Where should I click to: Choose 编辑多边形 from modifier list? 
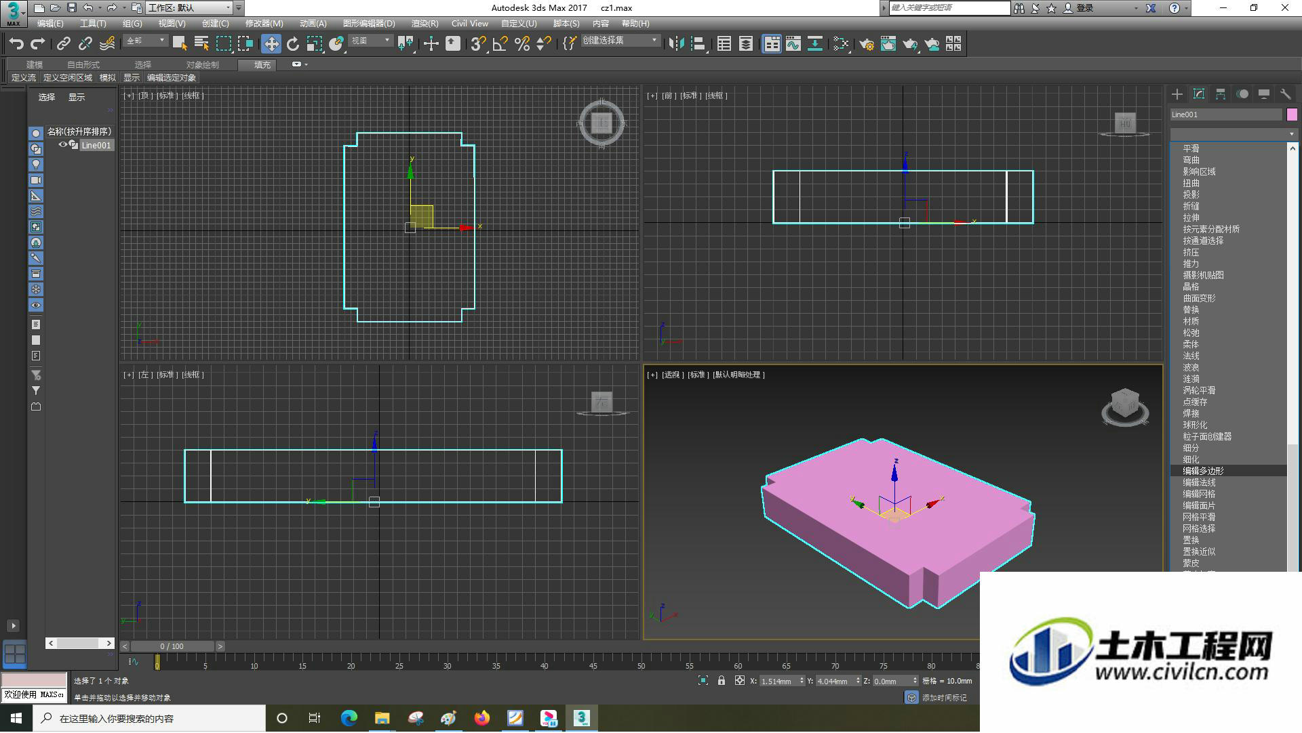(x=1204, y=471)
